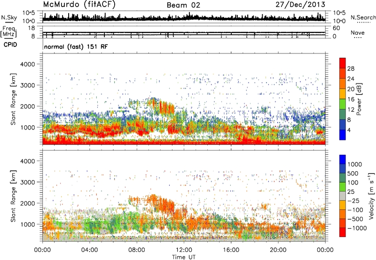Click the Velocity [m s⁻¹] colorbar label
Image resolution: width=376 pixels, height=260 pixels.
click(x=371, y=196)
